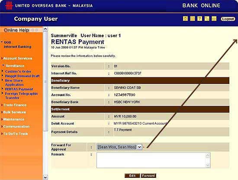Viewport: 238px width, 180px height.
Task: Click the Forward button
Action: tap(148, 176)
